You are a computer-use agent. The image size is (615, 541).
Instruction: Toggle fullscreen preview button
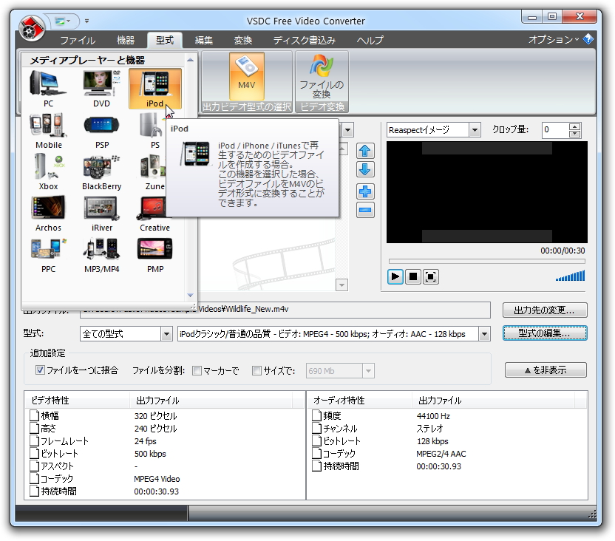(431, 276)
